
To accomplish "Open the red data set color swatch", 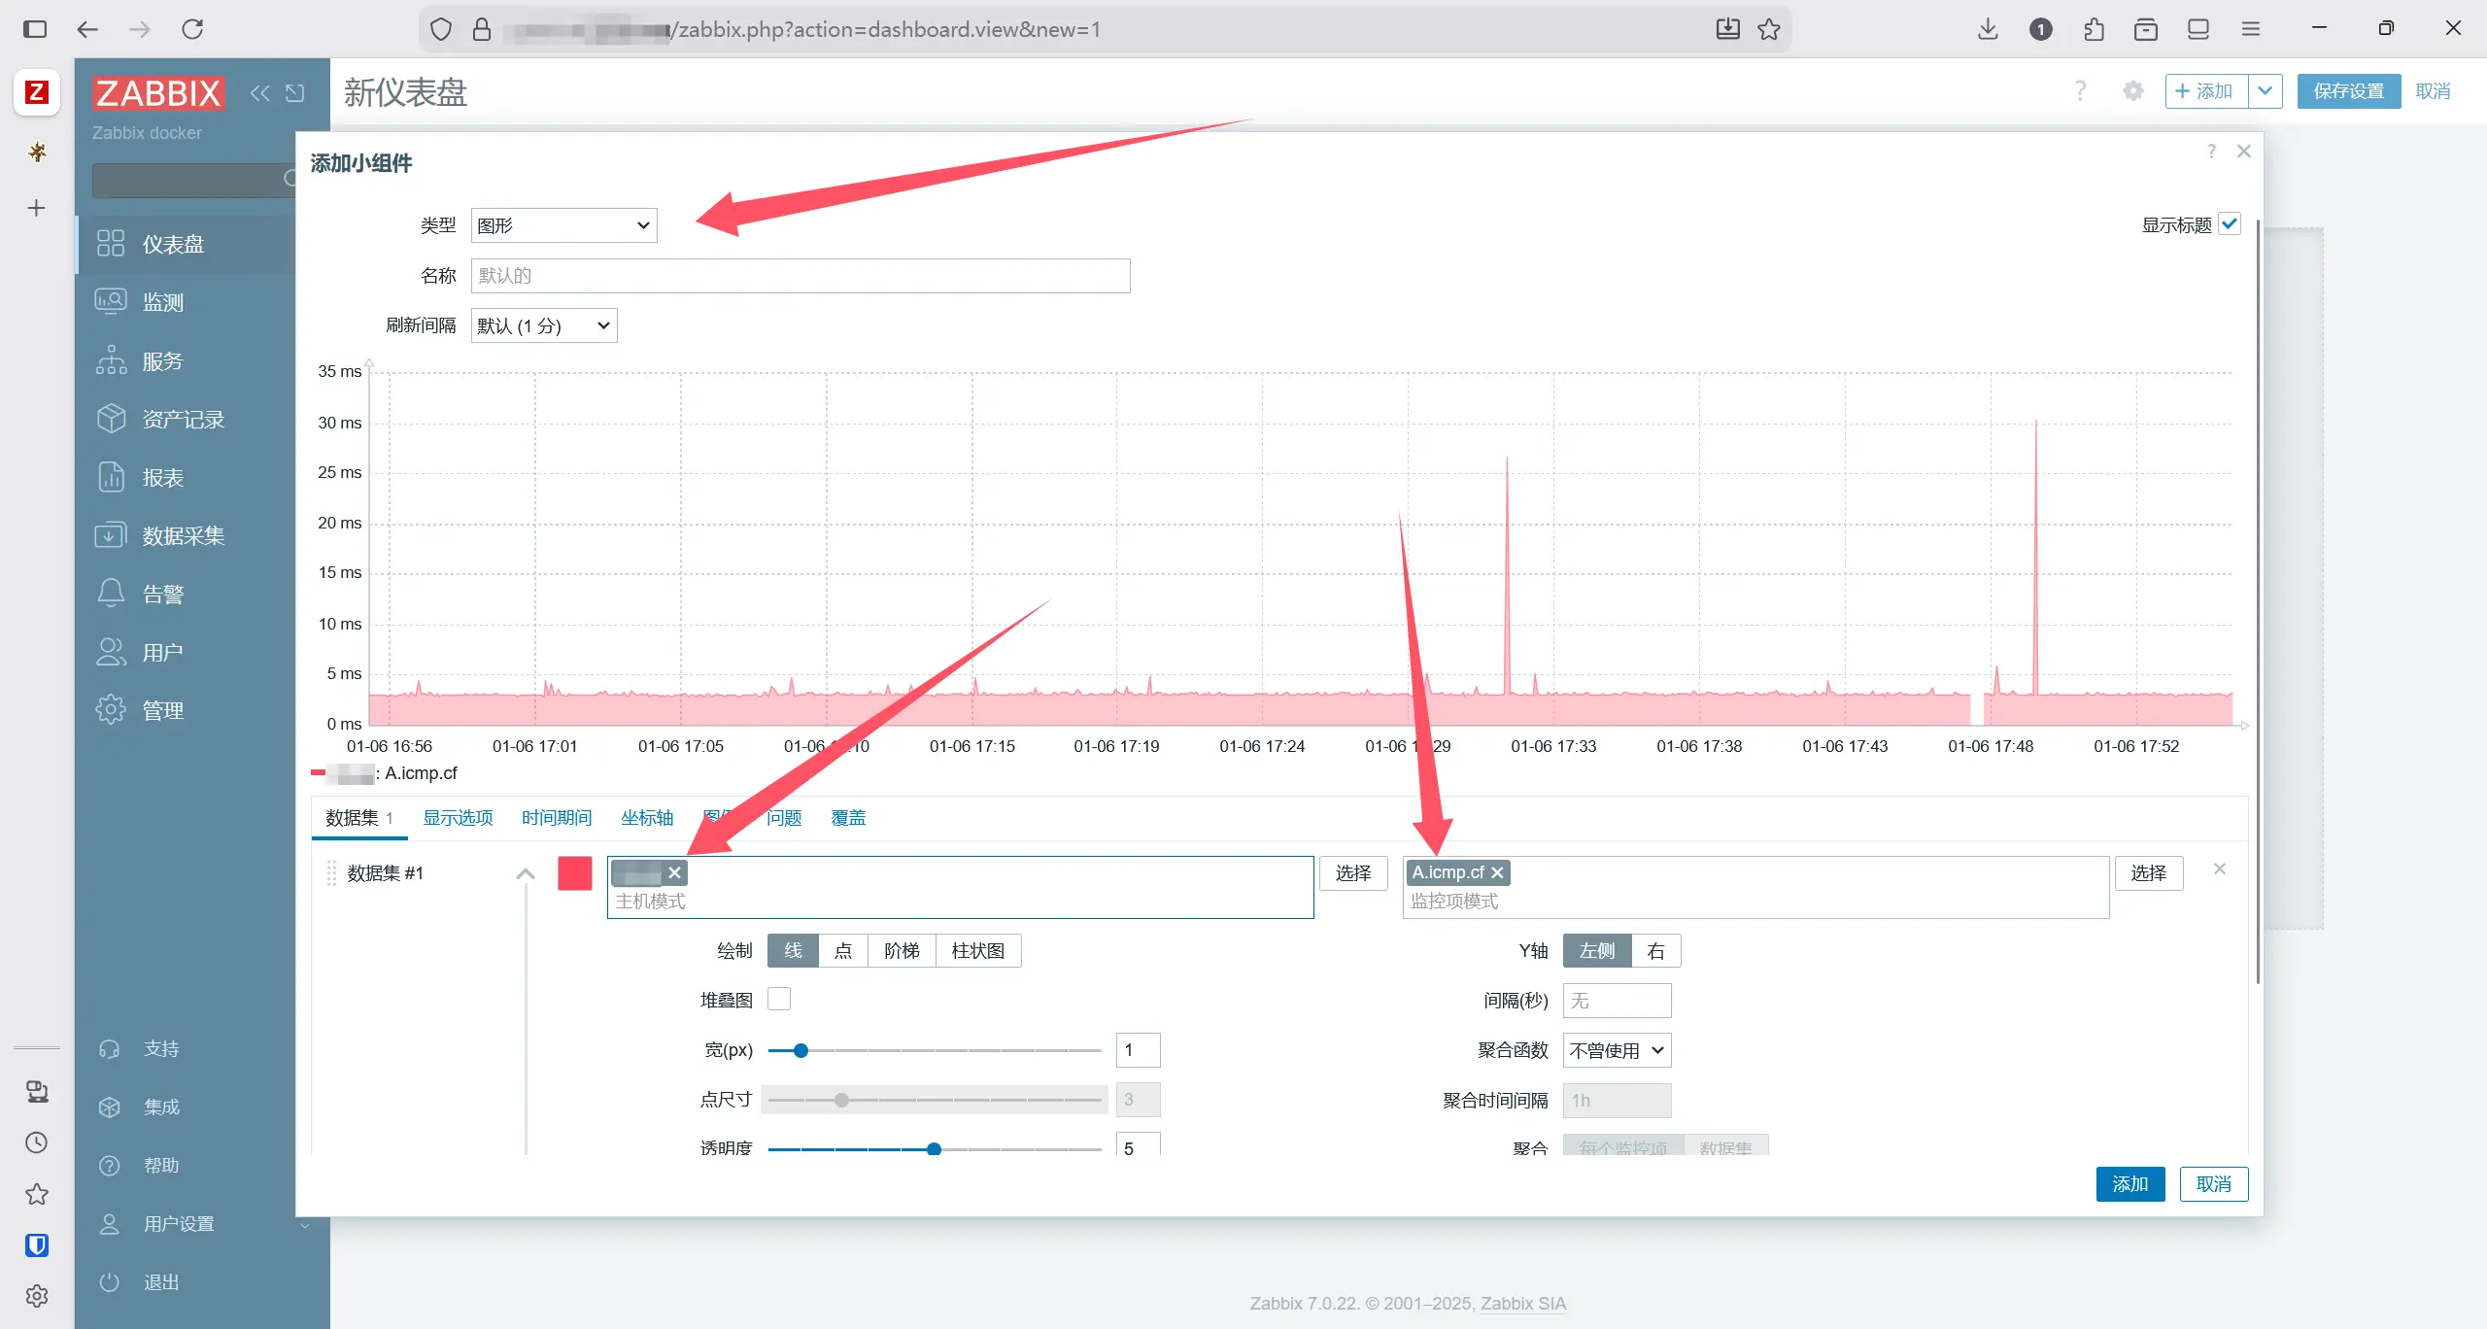I will pyautogui.click(x=575, y=873).
